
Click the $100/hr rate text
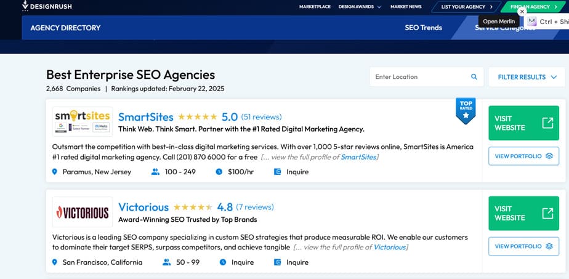point(241,172)
